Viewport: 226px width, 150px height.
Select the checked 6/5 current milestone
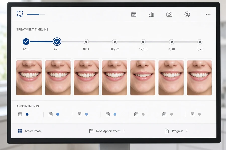point(57,42)
